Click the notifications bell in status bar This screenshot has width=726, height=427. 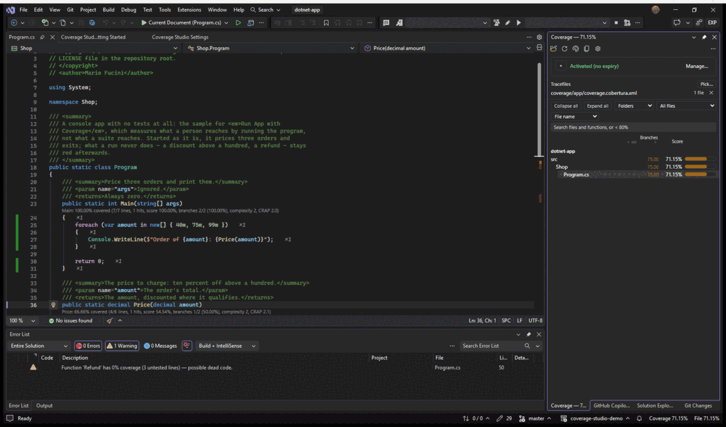pyautogui.click(x=639, y=419)
